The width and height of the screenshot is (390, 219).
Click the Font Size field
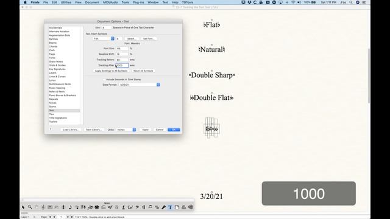(122, 49)
